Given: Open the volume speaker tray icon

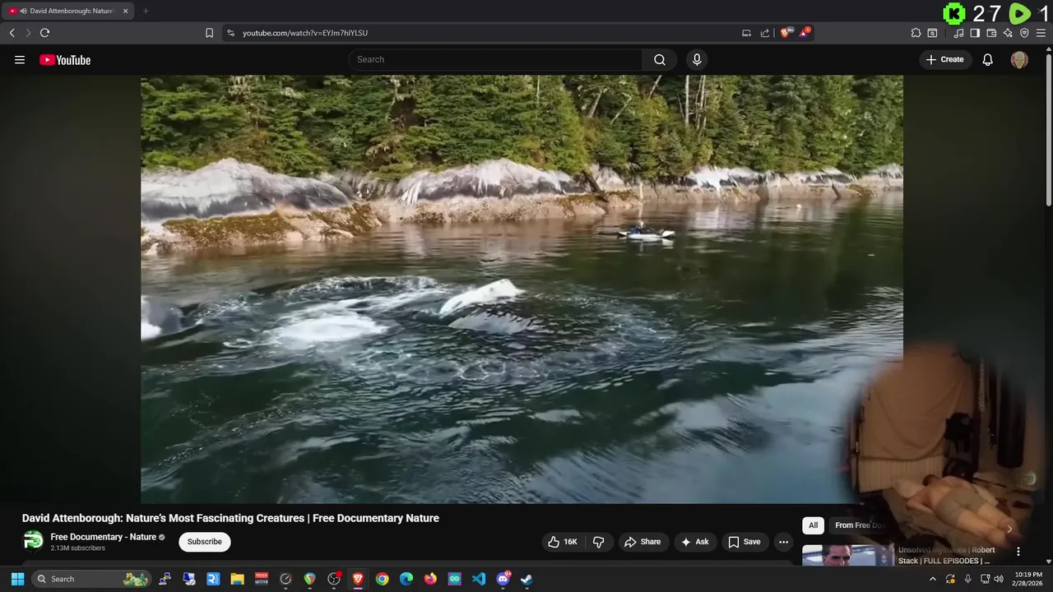Looking at the screenshot, I should (999, 579).
